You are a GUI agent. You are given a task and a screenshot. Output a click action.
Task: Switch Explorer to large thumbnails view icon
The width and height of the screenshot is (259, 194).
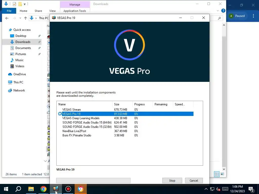[222, 174]
